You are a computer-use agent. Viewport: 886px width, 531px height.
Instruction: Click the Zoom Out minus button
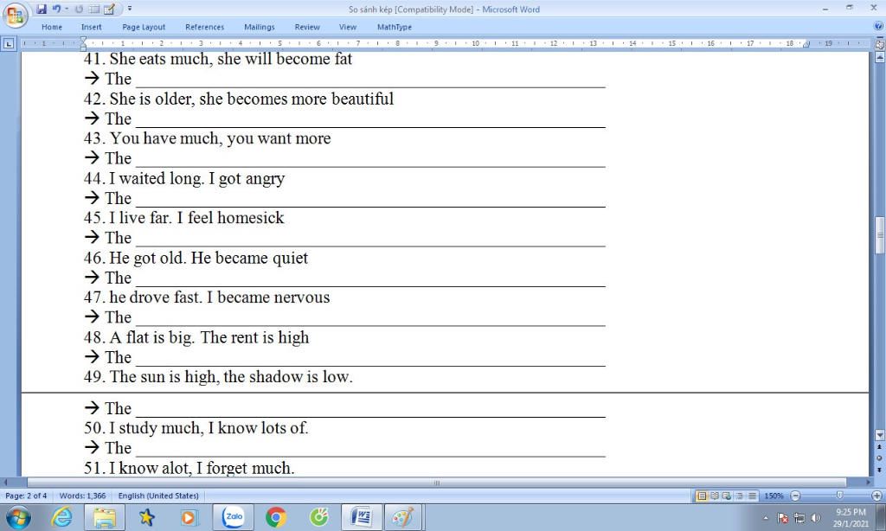(x=796, y=496)
